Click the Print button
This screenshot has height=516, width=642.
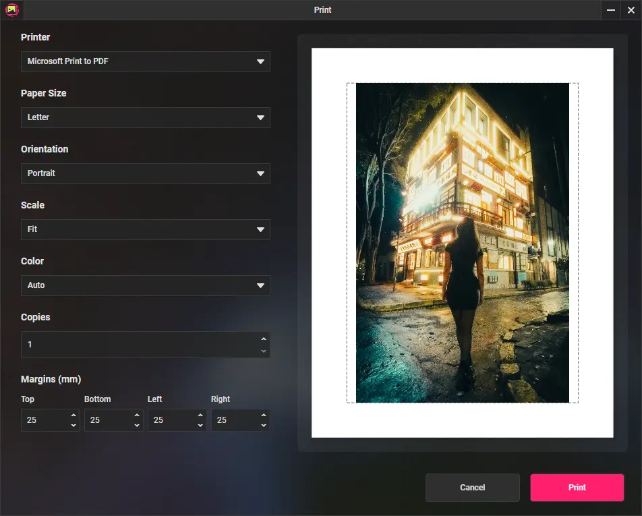pos(577,487)
